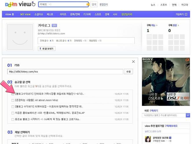Select the 시사 category tab
Image resolution: width=192 pixels, height=144 pixels.
tap(115, 14)
